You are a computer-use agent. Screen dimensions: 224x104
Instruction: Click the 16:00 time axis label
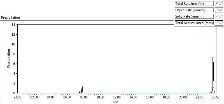(x=150, y=98)
